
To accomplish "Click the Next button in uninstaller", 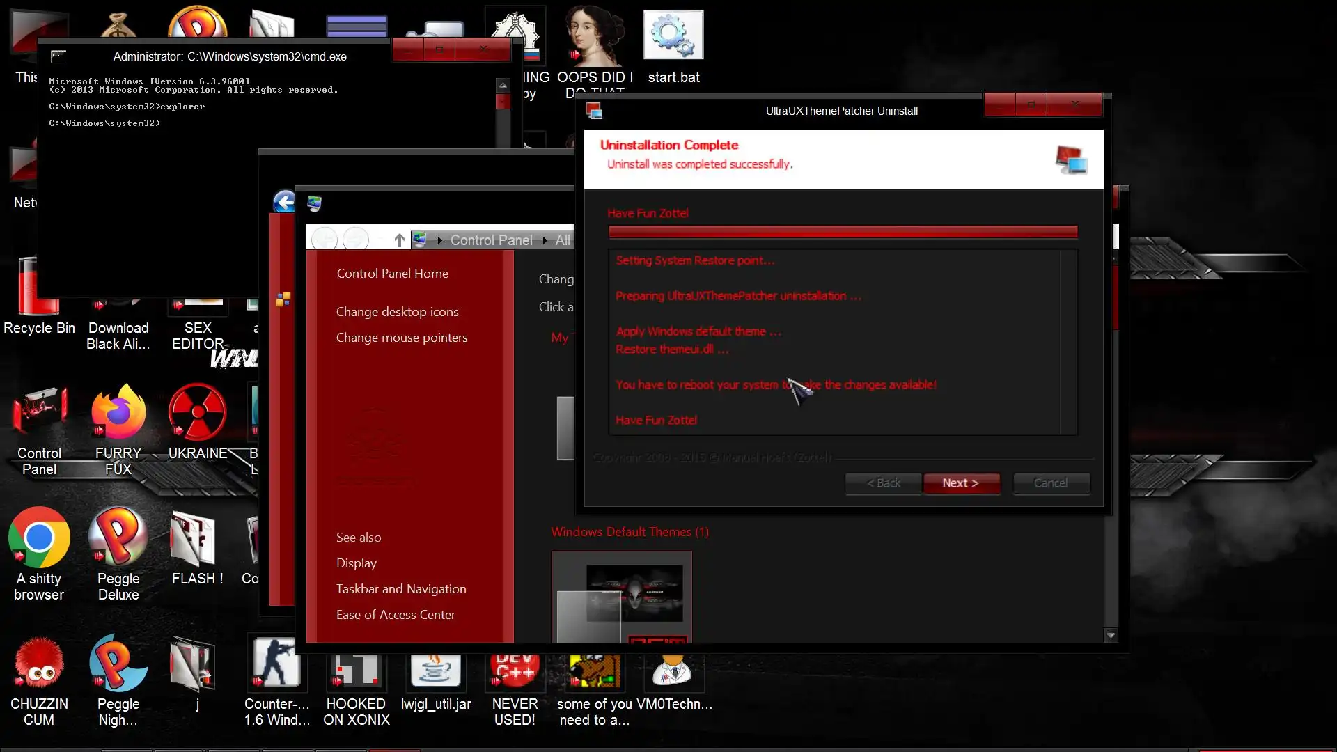I will [x=961, y=483].
